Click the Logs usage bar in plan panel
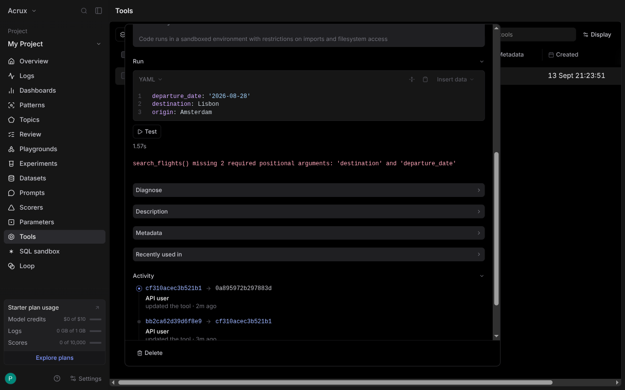Viewport: 625px width, 390px height. [x=96, y=331]
